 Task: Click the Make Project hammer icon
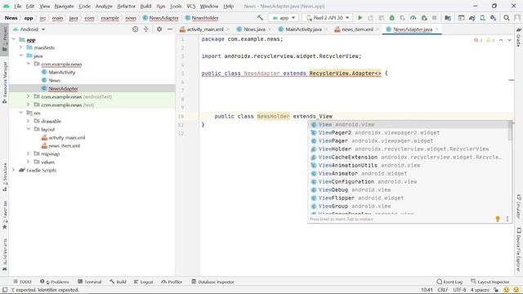point(260,18)
